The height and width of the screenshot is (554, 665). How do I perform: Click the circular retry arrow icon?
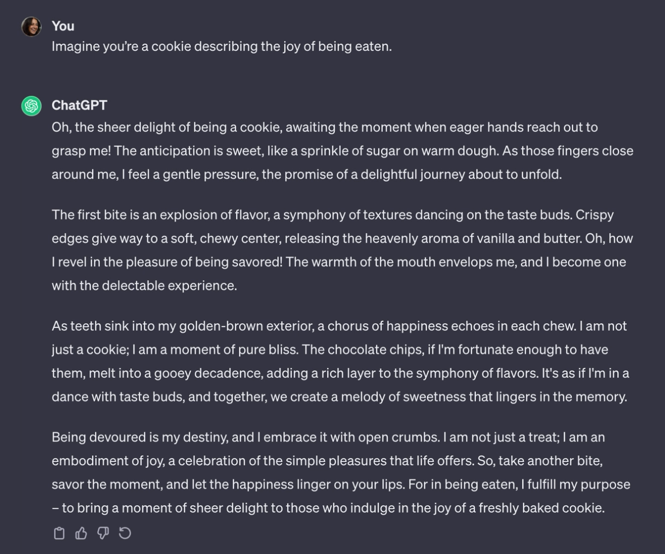click(123, 533)
